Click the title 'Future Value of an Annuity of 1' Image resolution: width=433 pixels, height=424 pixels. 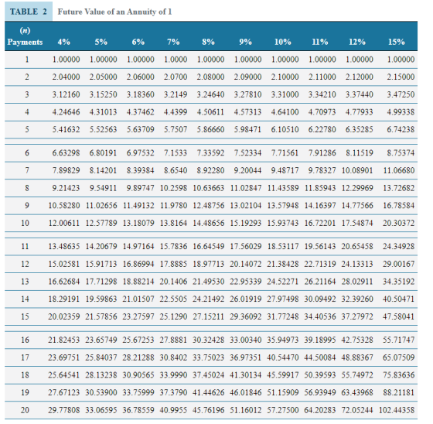[114, 12]
